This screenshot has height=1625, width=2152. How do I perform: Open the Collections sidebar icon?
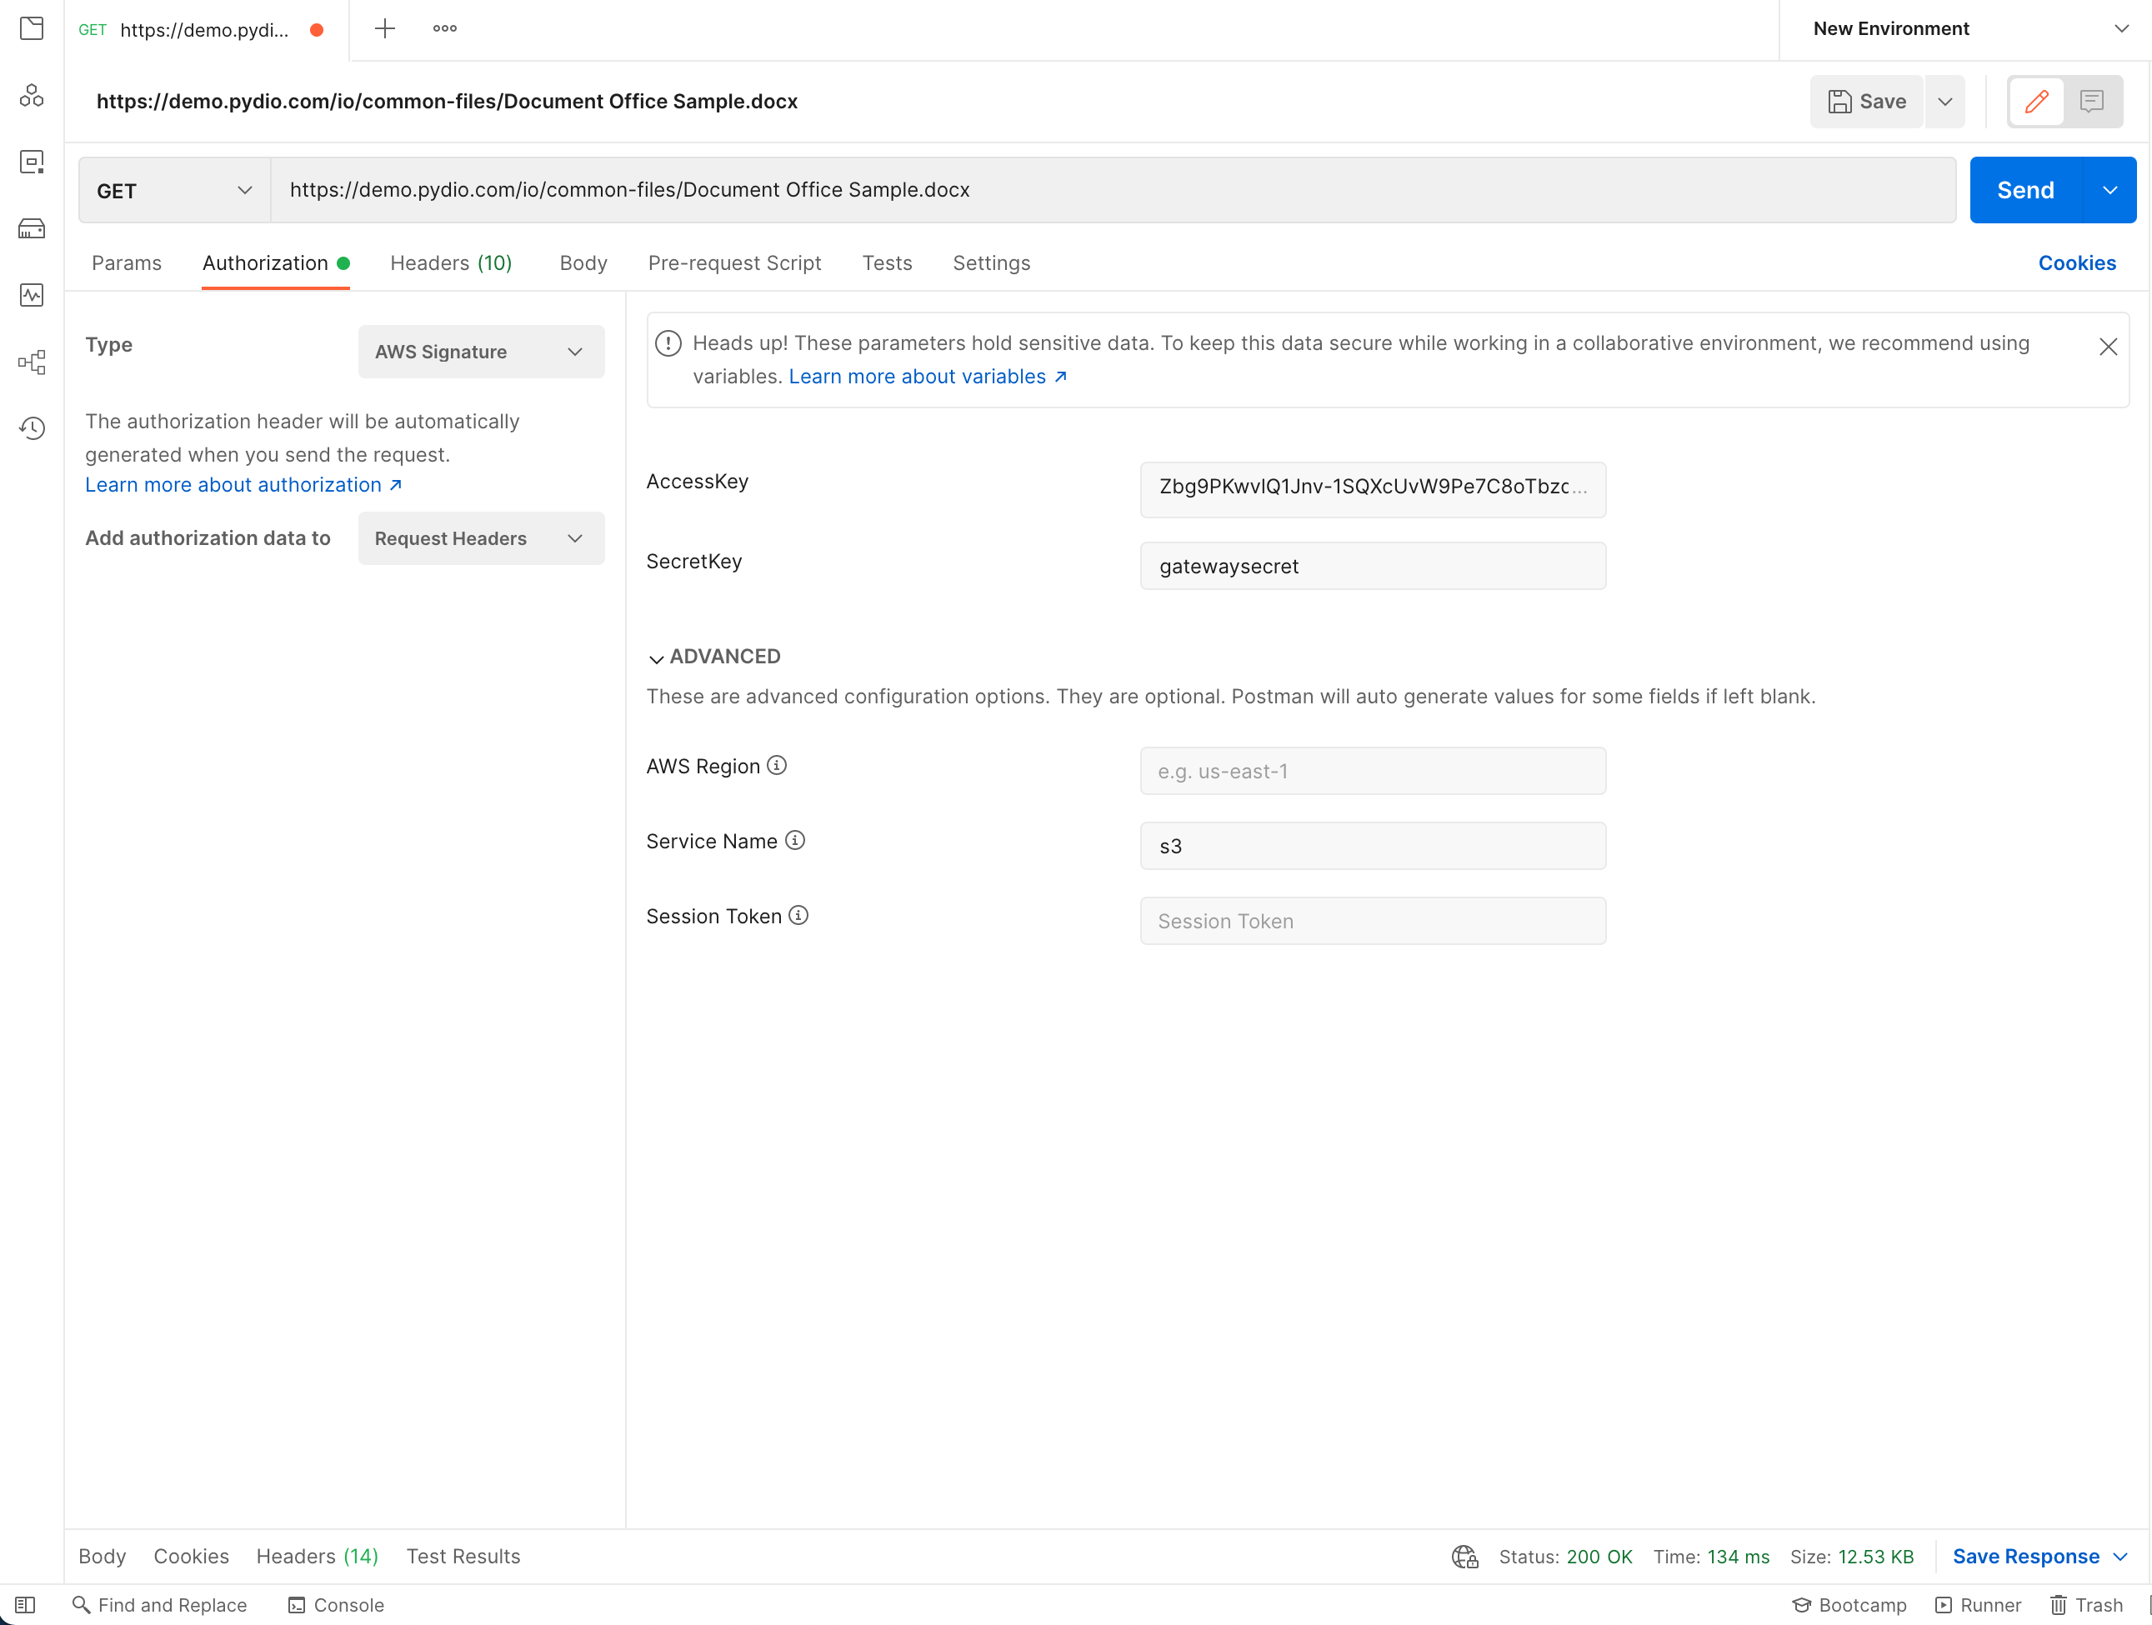(31, 28)
